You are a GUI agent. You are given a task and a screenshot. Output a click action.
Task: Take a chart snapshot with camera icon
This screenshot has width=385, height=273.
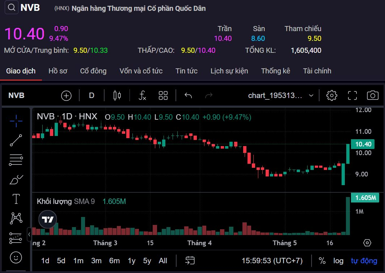372,95
